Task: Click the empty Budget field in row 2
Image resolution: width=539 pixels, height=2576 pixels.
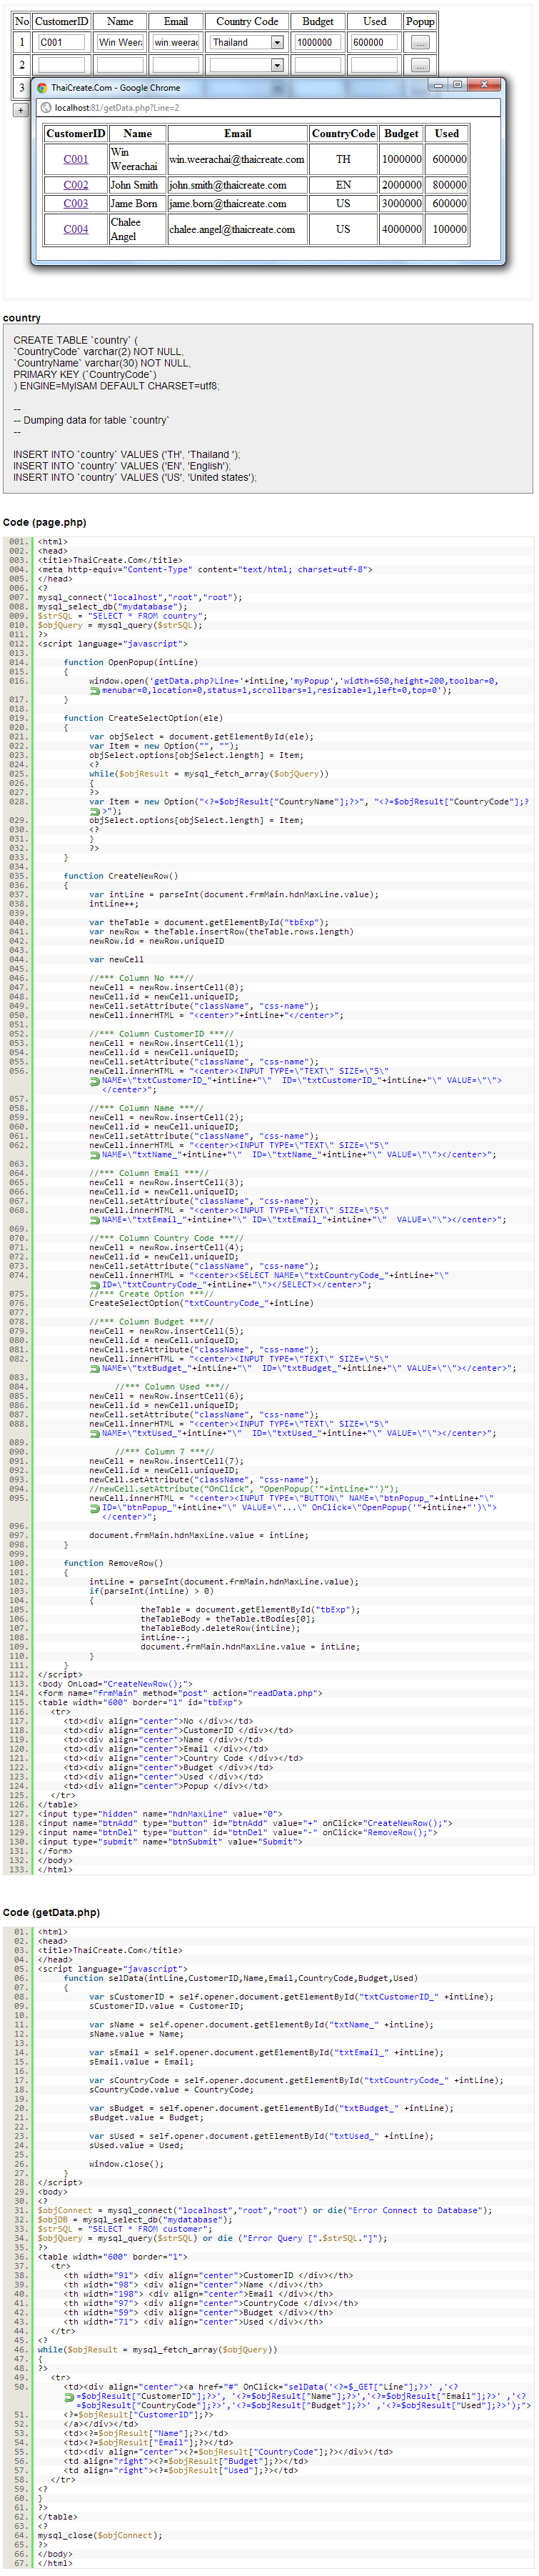Action: 318,65
